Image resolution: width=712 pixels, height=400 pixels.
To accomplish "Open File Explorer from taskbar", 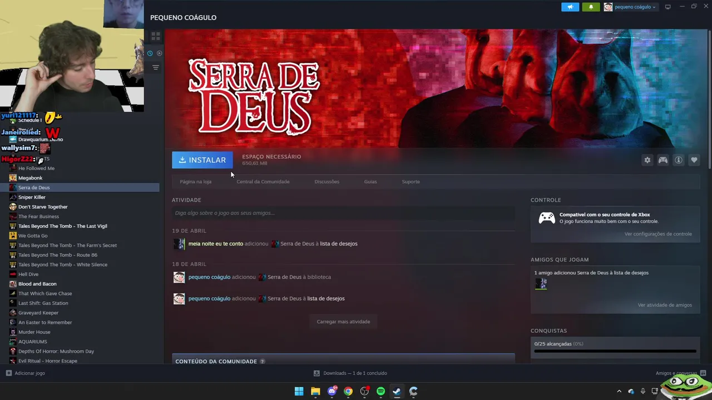I will [315, 391].
